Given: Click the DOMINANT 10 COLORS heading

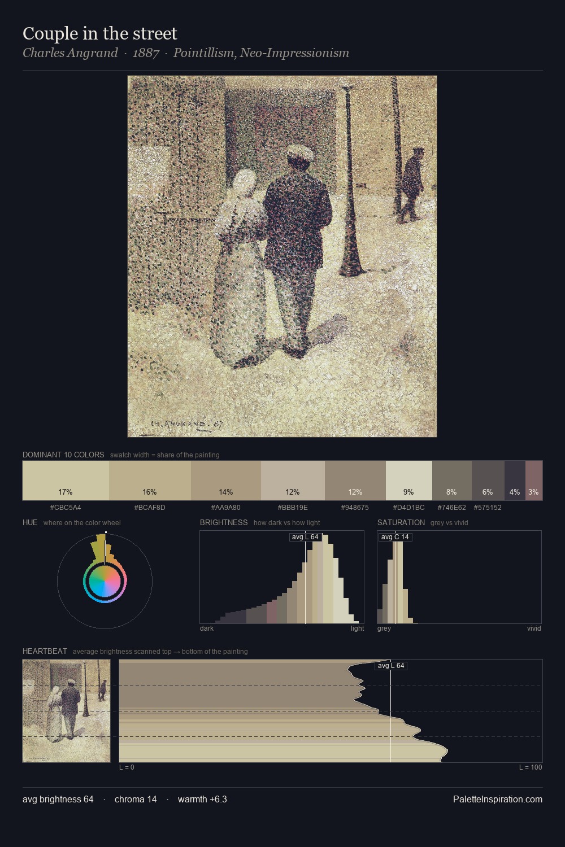Looking at the screenshot, I should (x=63, y=455).
